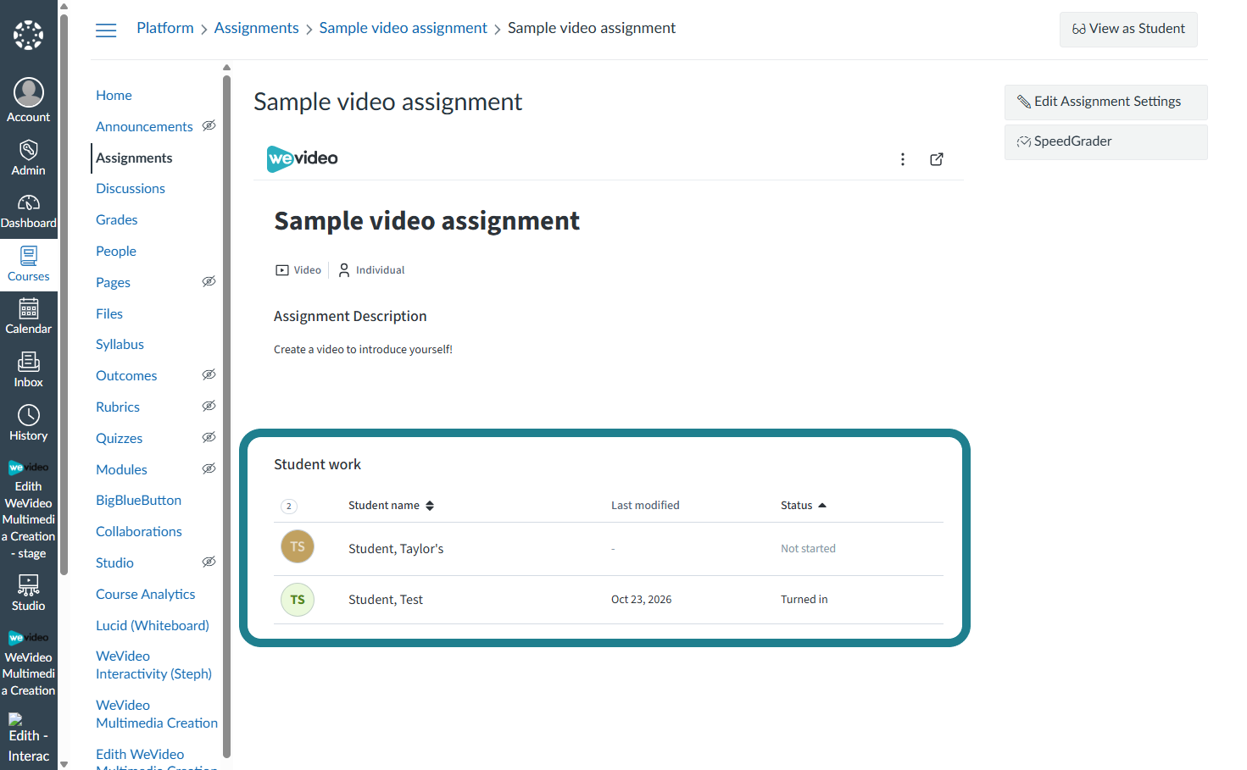Open Edit Assignment Settings

(x=1106, y=102)
